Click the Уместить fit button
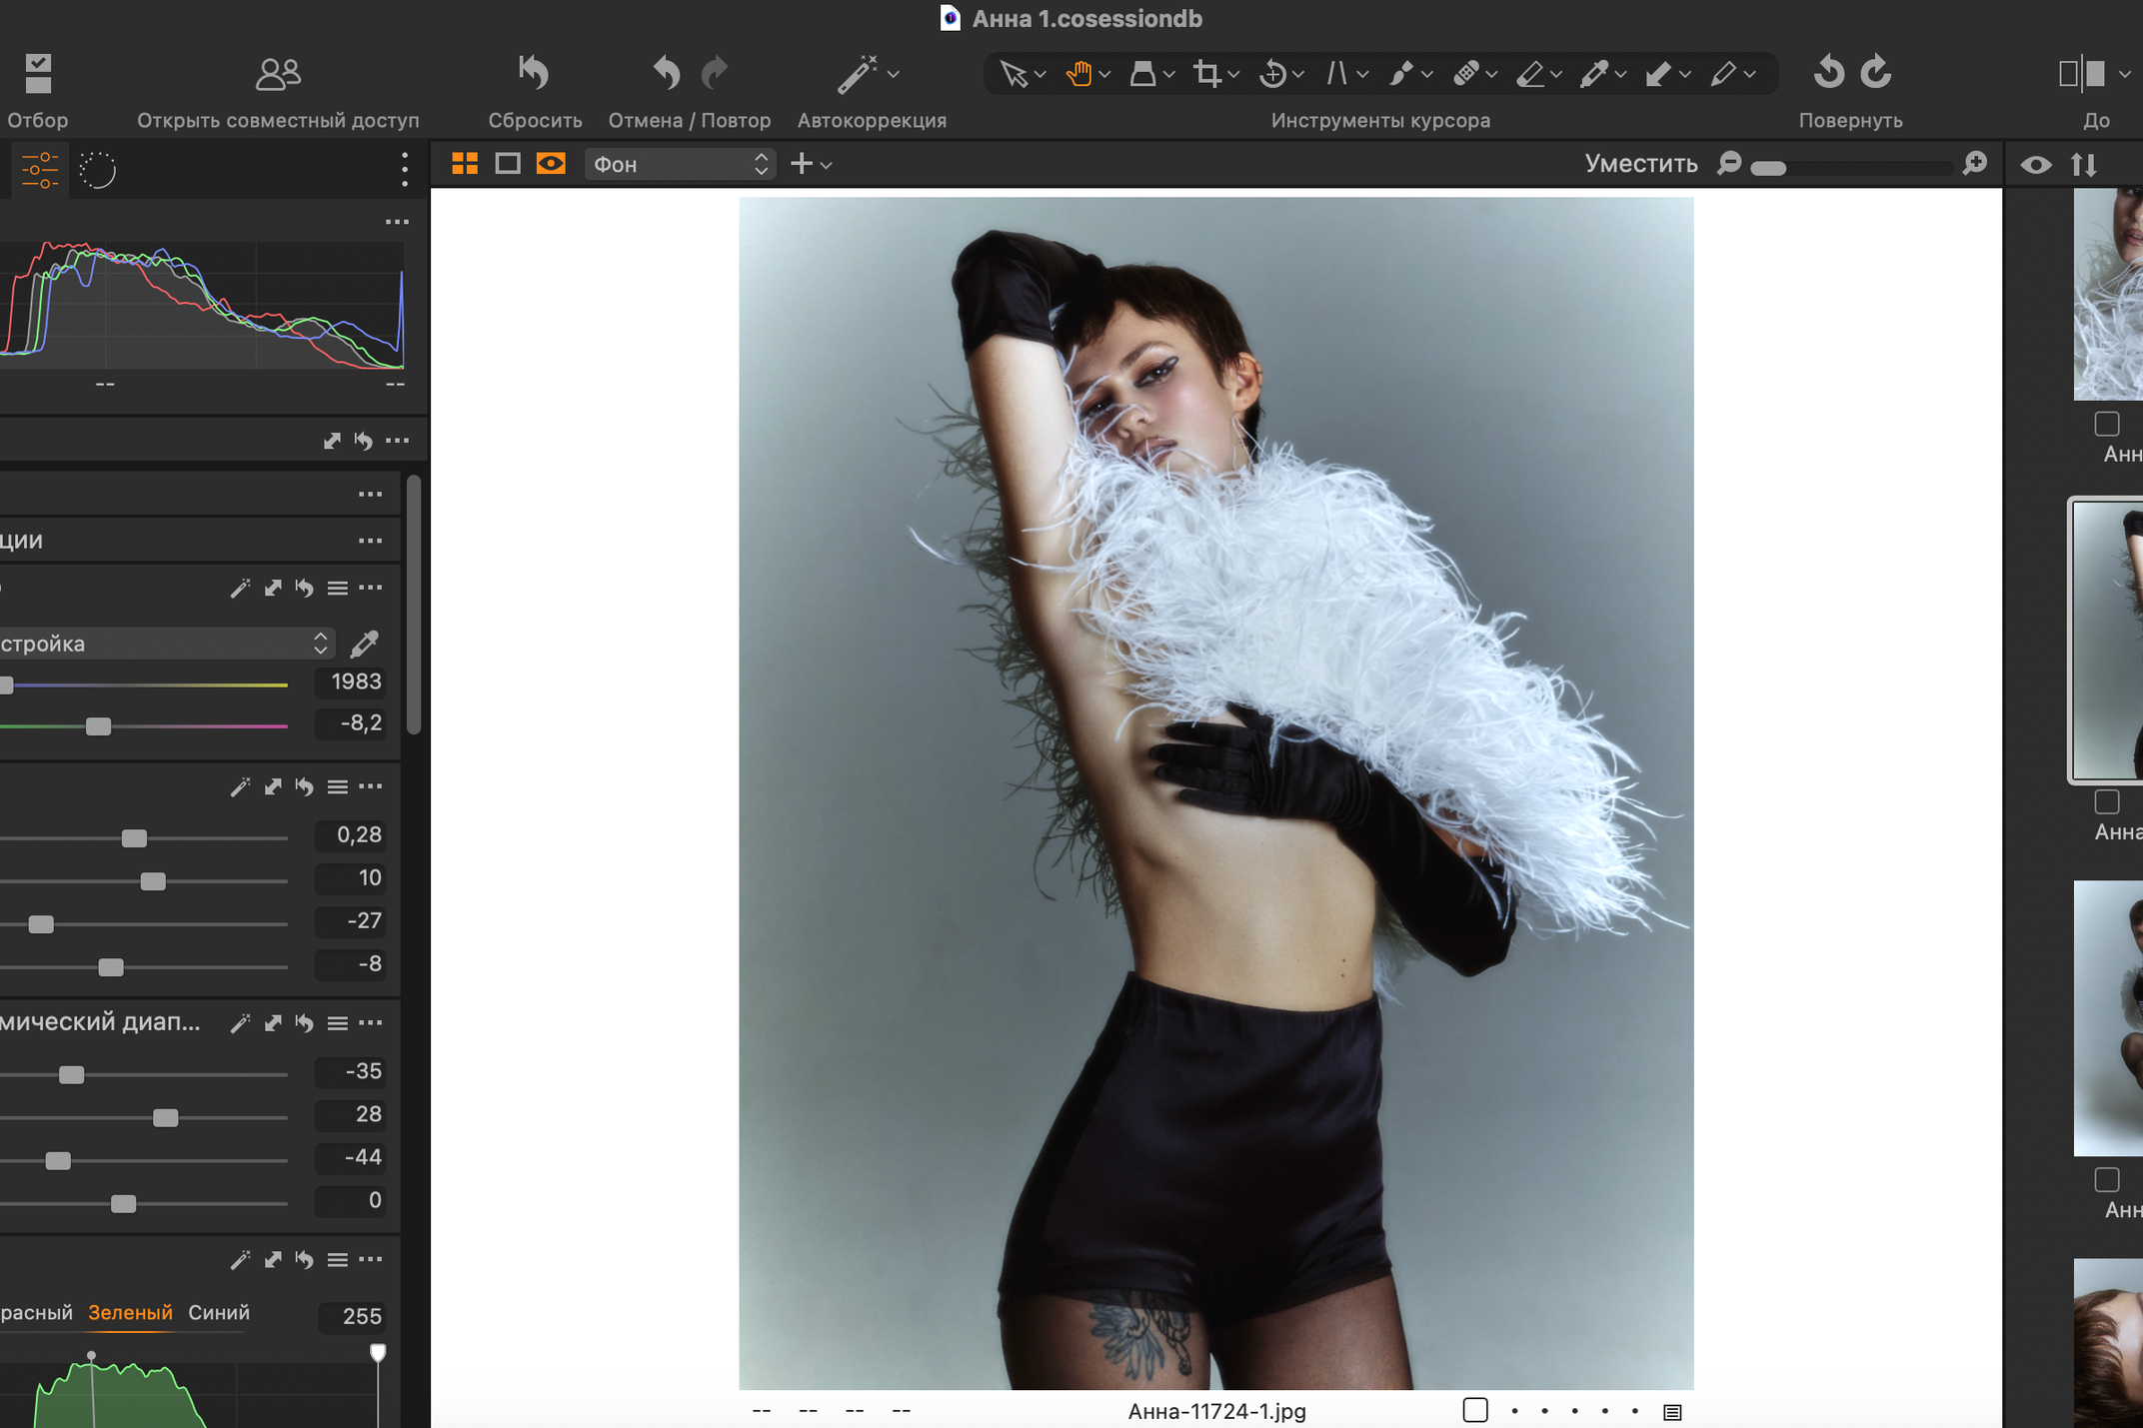Image resolution: width=2143 pixels, height=1428 pixels. pyautogui.click(x=1640, y=164)
